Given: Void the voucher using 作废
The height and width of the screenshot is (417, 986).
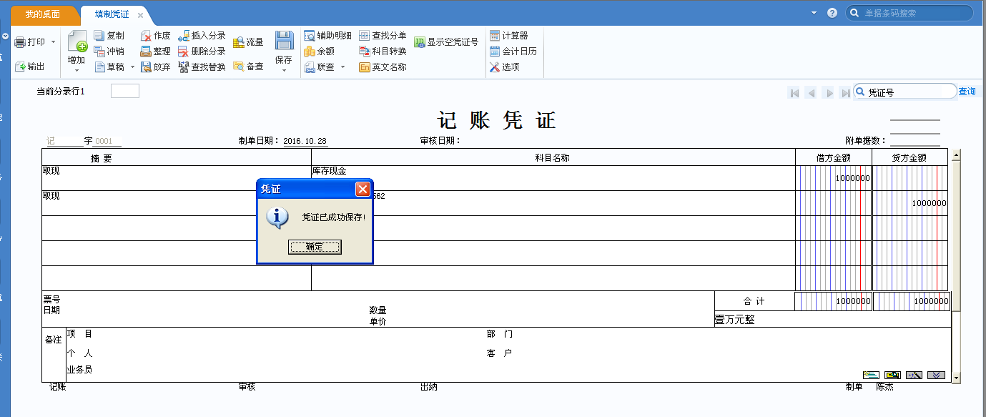Looking at the screenshot, I should [x=158, y=34].
